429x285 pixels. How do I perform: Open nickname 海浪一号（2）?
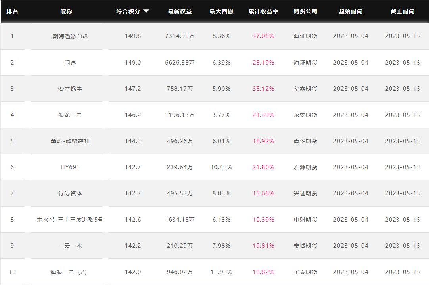click(69, 272)
